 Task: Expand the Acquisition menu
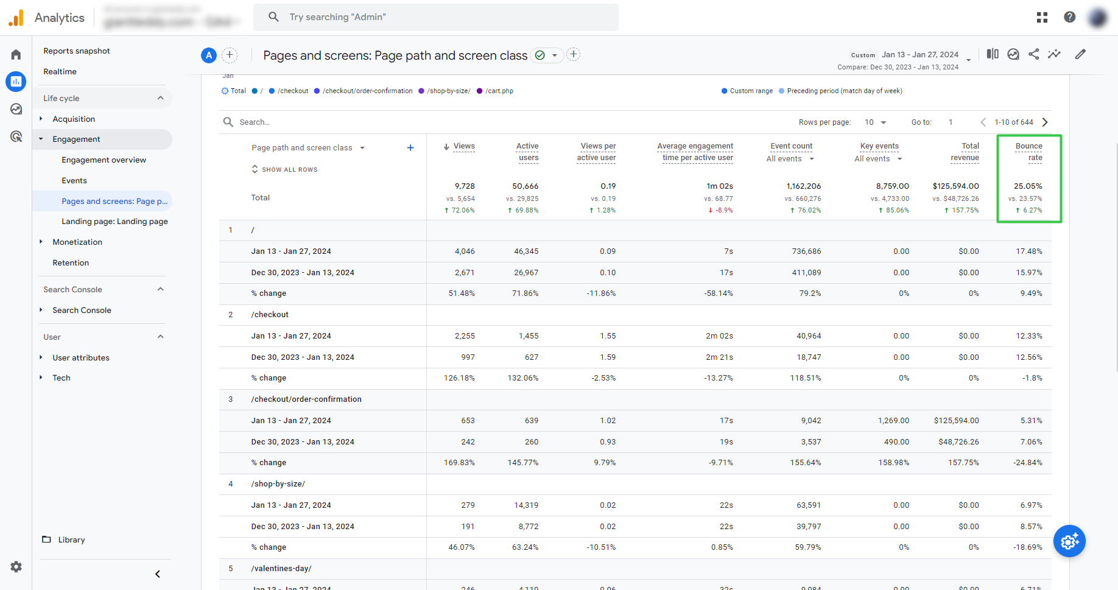click(41, 119)
